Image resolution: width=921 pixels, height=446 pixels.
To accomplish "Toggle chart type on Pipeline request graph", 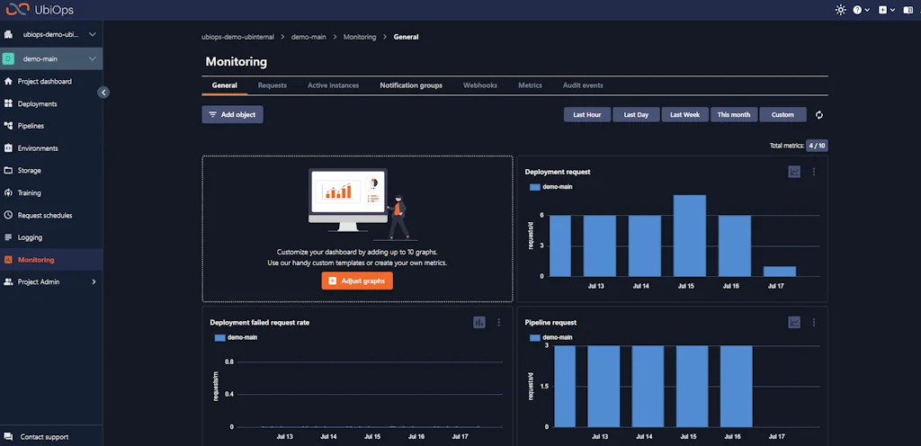I will pos(794,322).
